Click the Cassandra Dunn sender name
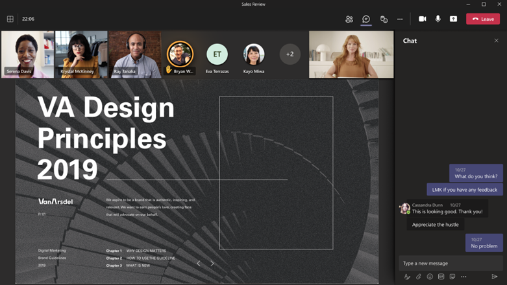Screen dimensions: 507x285 pos(427,205)
